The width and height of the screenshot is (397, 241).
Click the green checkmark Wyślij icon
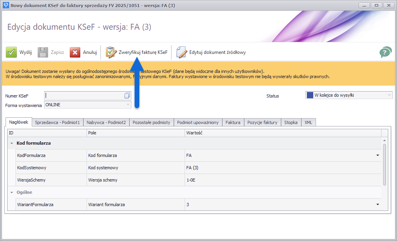pyautogui.click(x=11, y=52)
